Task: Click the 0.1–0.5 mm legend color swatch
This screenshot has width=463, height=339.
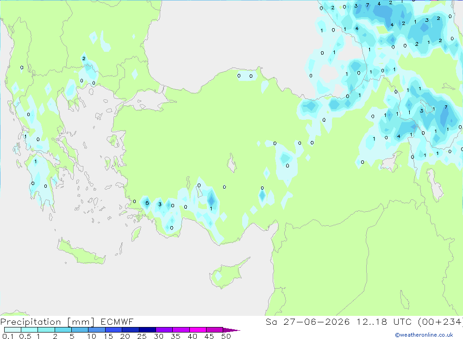Action: pyautogui.click(x=13, y=330)
